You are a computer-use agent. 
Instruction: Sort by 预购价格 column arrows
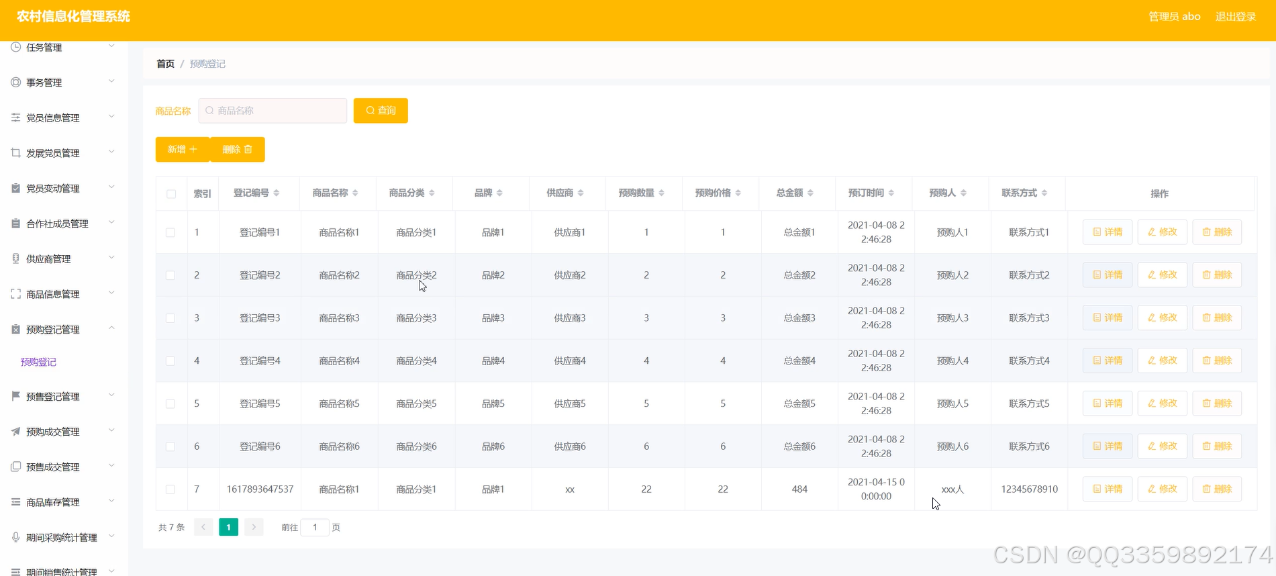click(738, 193)
